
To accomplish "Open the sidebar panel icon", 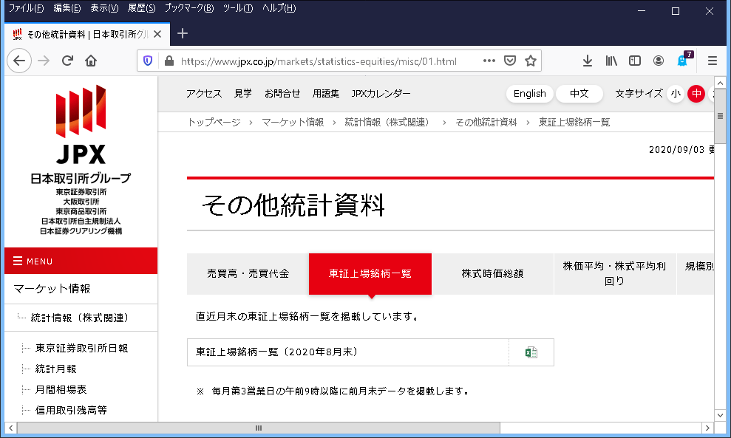I will 634,61.
